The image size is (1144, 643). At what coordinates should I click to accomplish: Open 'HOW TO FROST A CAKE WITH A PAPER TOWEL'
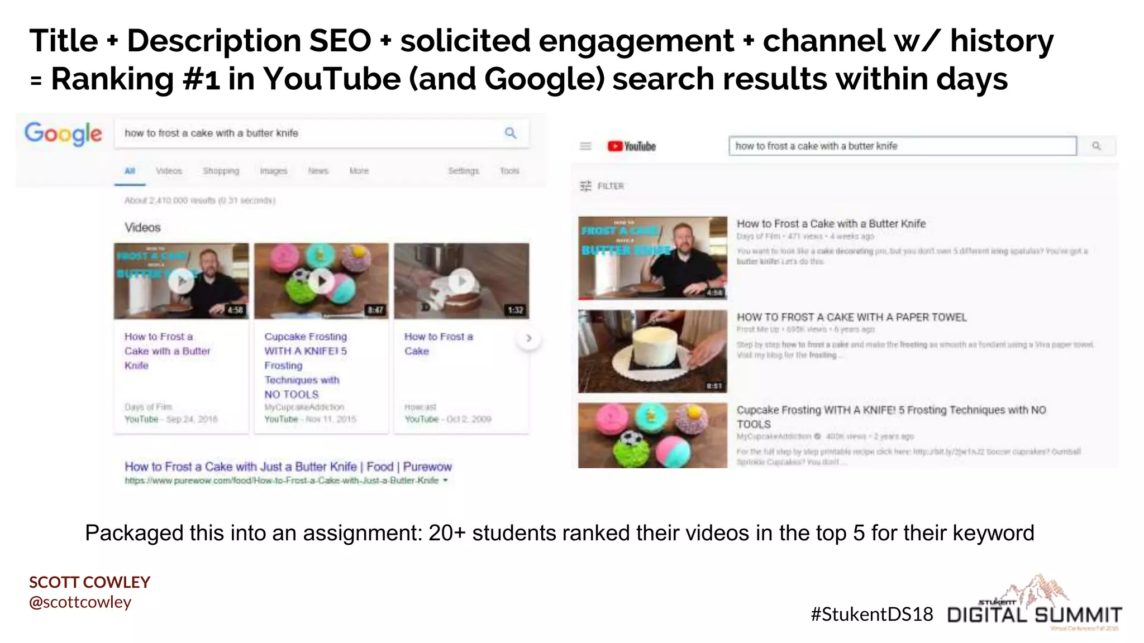click(851, 317)
